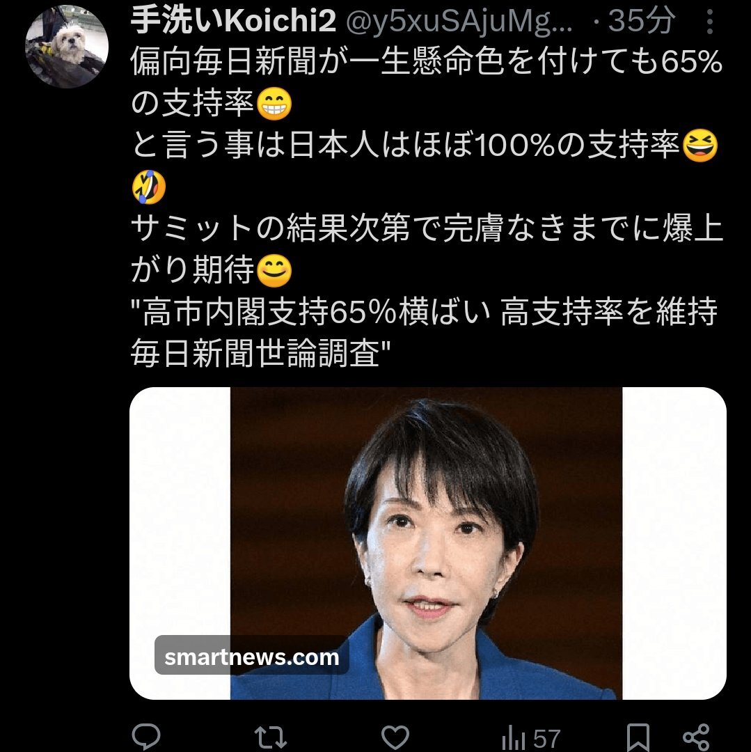Click the smartnews.com link label
The image size is (751, 752).
click(252, 657)
